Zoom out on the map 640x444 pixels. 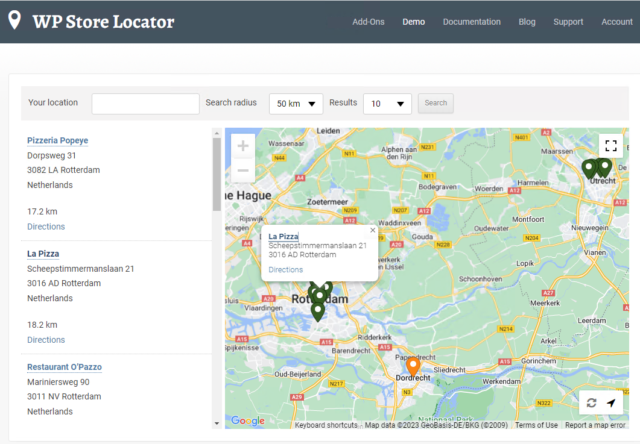[x=243, y=170]
